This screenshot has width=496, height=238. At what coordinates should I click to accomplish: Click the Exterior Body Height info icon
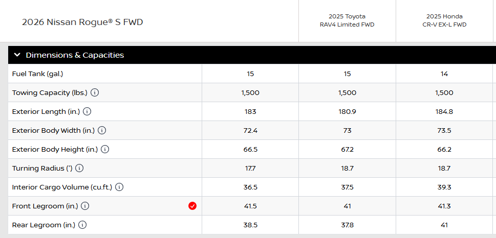coord(105,149)
